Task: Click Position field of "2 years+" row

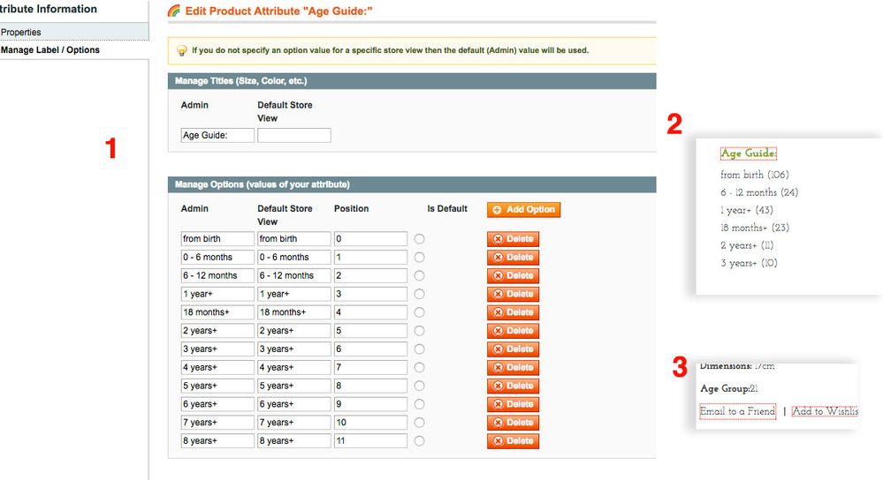Action: [x=370, y=331]
